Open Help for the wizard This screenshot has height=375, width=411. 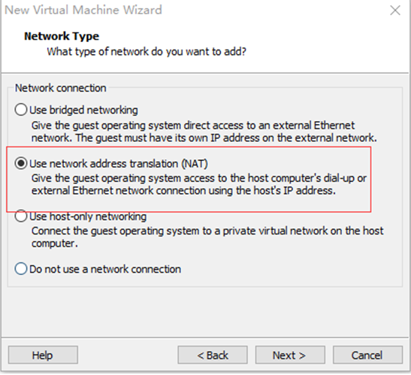pos(43,355)
